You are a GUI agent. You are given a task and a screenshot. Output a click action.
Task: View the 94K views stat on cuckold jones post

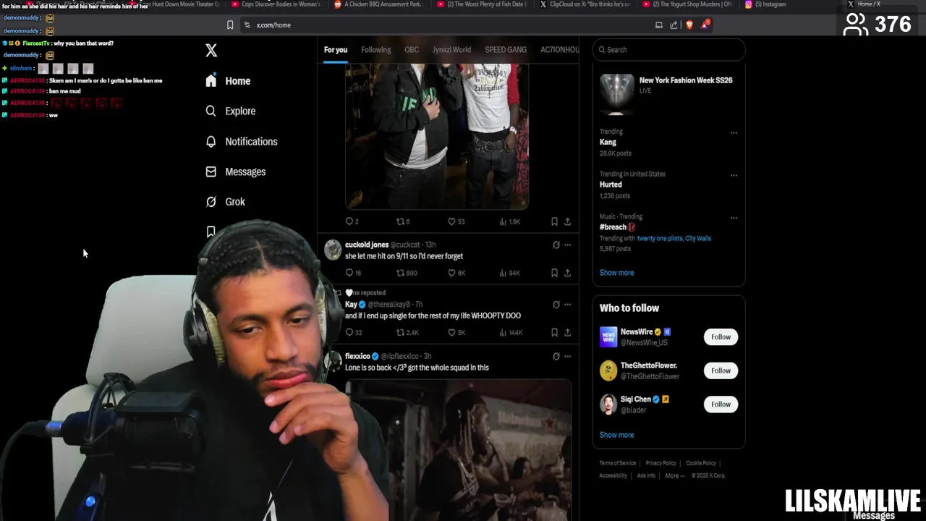click(x=510, y=273)
